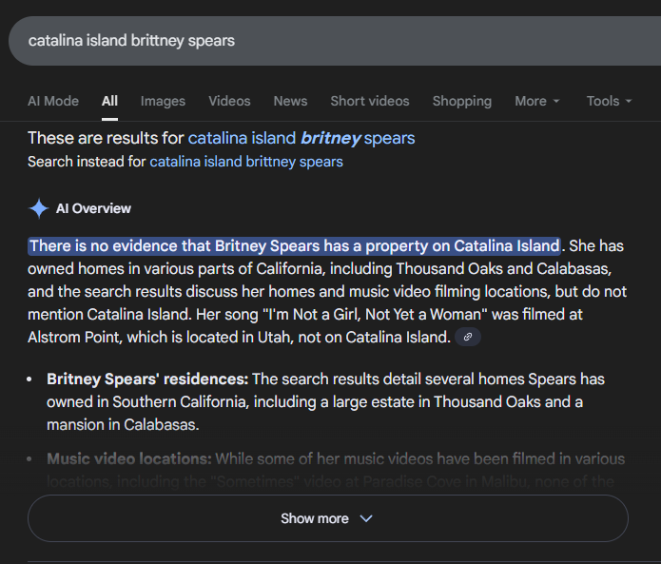661x564 pixels.
Task: Select the All results tab
Action: (x=109, y=101)
